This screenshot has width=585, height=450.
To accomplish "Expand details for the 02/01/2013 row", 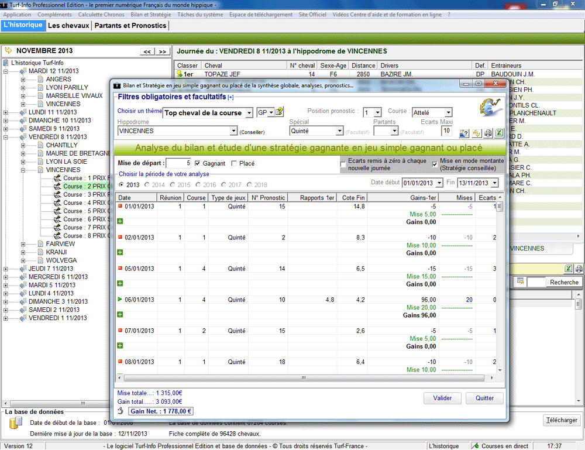I will (120, 252).
